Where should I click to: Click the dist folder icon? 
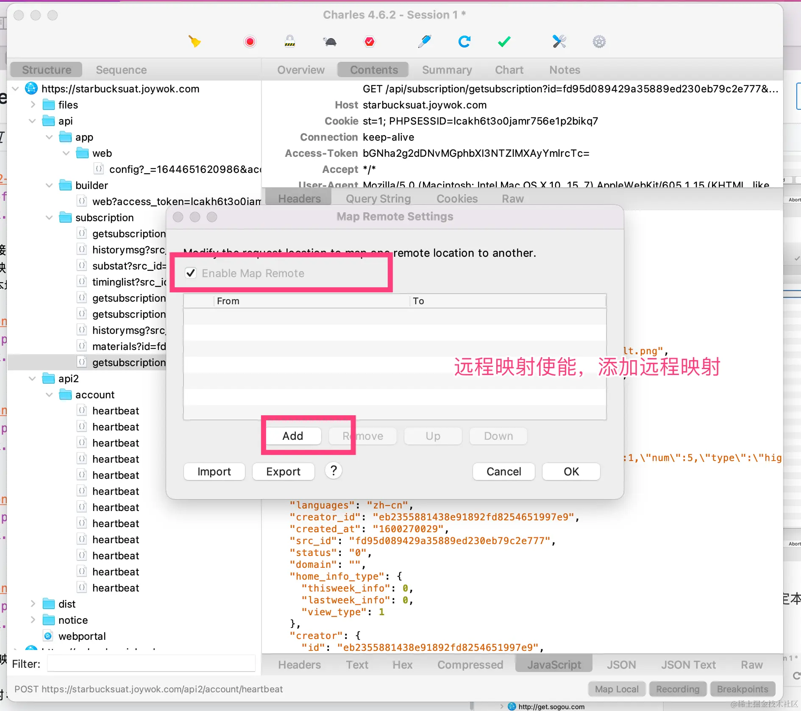click(49, 604)
